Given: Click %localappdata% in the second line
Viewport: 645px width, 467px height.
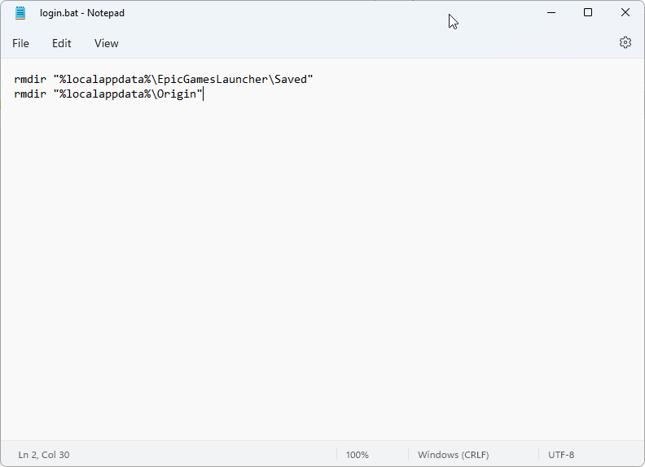Looking at the screenshot, I should coord(105,94).
